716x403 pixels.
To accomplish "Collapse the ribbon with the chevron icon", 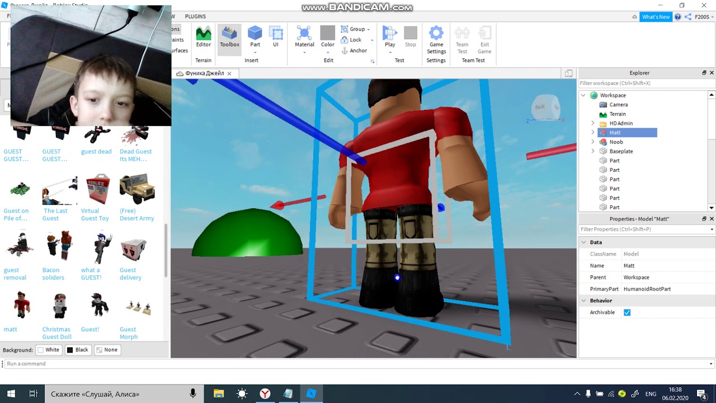I will (634, 17).
